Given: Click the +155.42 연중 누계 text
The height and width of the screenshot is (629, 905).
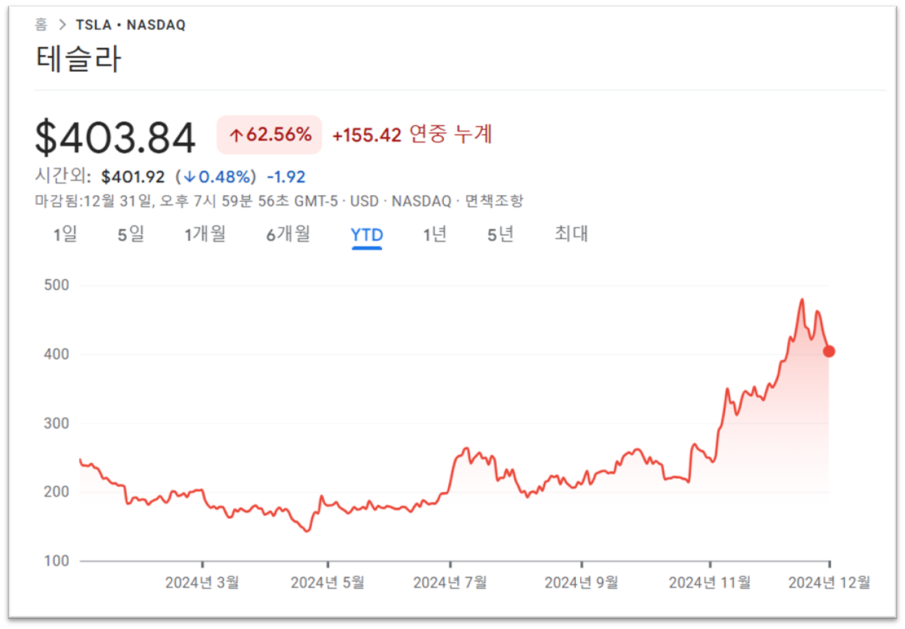Looking at the screenshot, I should (412, 135).
